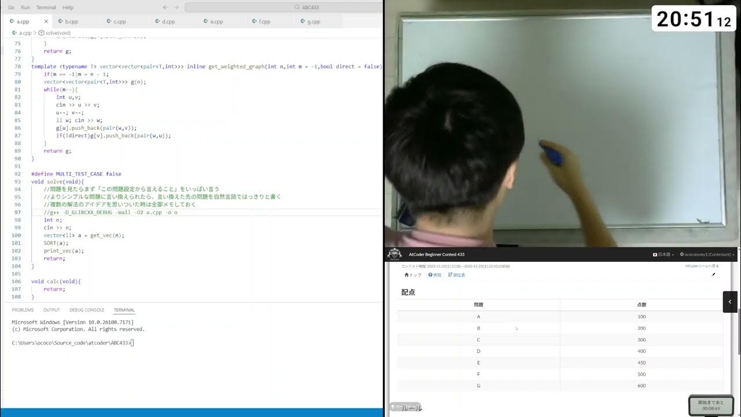The image size is (741, 417).
Task: Click the solve(void) symbol icon in breadcrumb
Action: pyautogui.click(x=42, y=33)
